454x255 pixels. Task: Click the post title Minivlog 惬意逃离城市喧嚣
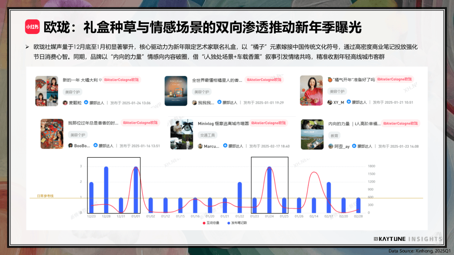point(223,123)
